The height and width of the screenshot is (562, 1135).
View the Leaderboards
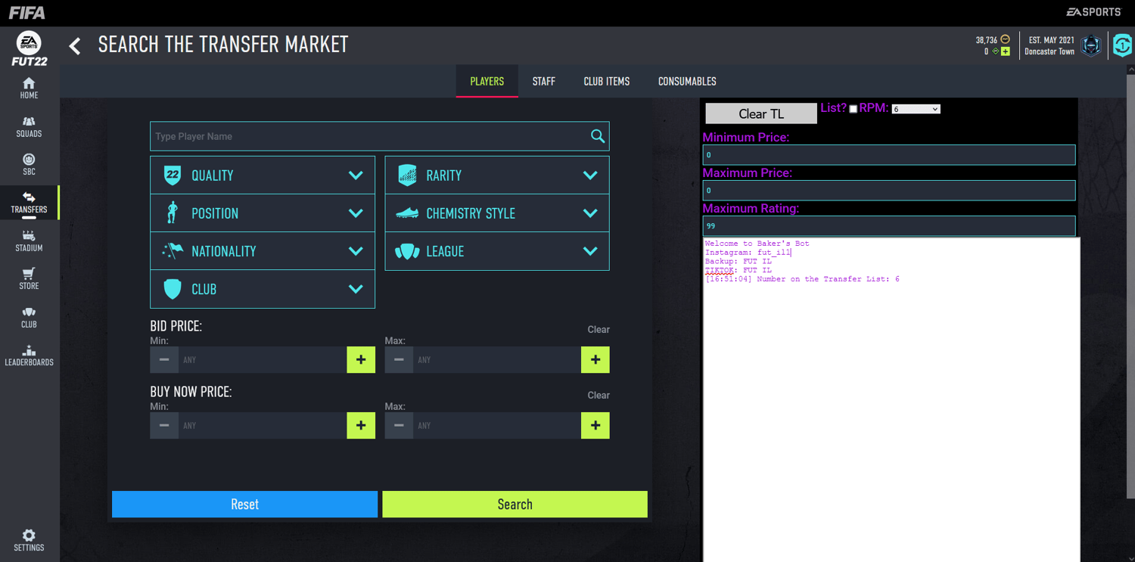pyautogui.click(x=29, y=356)
